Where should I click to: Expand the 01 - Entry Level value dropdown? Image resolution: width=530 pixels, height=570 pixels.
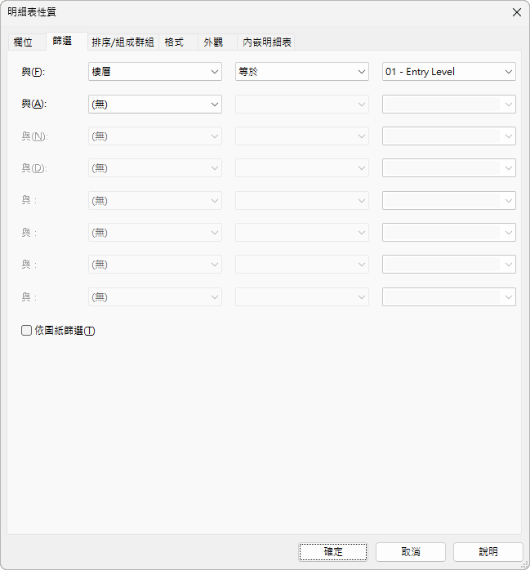click(448, 72)
